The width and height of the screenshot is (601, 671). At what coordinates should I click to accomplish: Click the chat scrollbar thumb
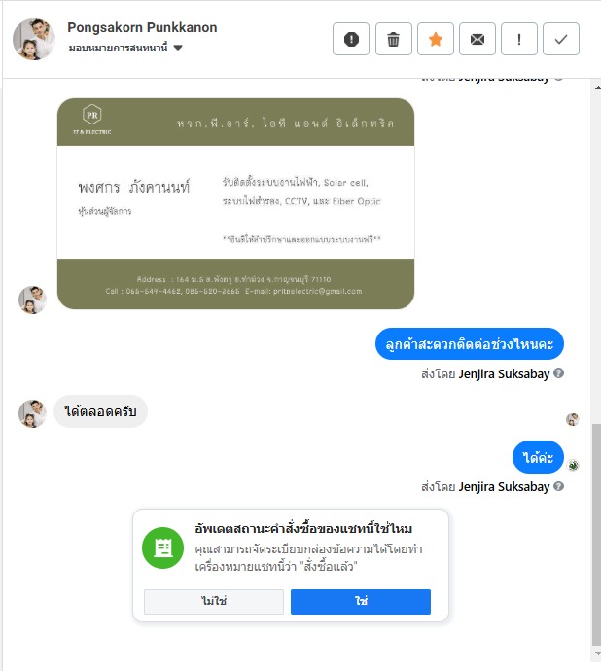click(x=596, y=534)
